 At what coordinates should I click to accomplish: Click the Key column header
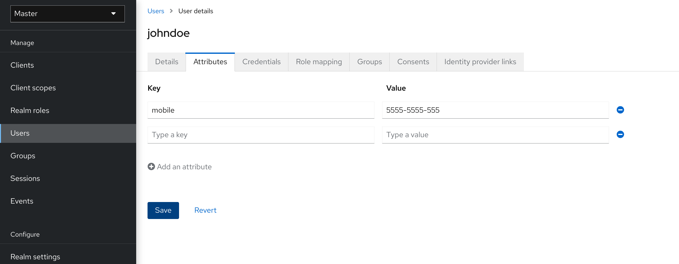(x=154, y=88)
